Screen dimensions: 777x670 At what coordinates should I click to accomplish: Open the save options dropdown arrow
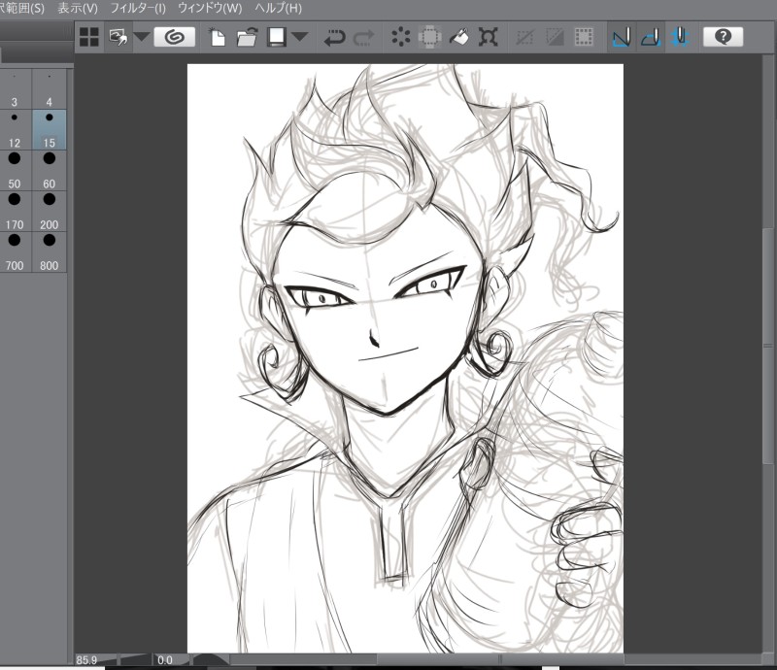[x=300, y=37]
